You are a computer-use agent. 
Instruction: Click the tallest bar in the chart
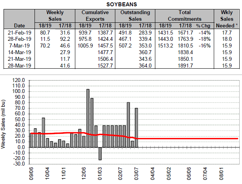point(88,118)
